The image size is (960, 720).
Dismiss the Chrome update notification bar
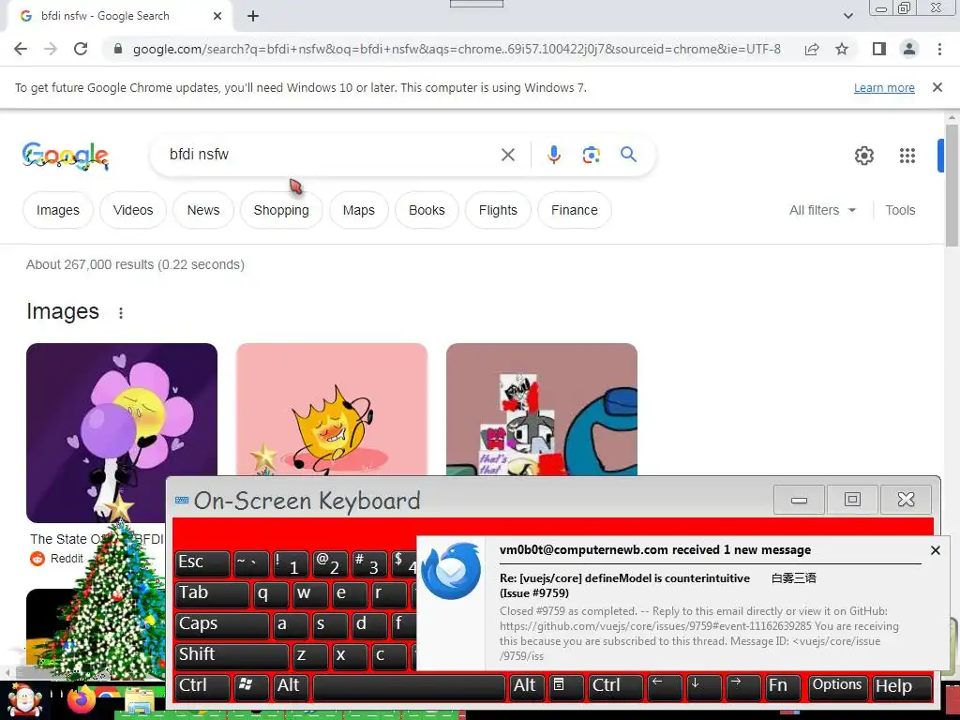[x=937, y=87]
